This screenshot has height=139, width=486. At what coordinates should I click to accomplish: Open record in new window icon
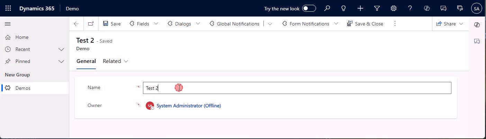[91, 24]
